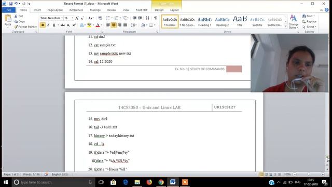Grow font size with the large A icon
Screen dimensions: 332x187
[x=77, y=18]
